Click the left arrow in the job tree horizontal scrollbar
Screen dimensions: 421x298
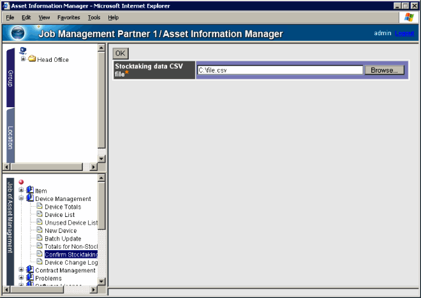7,290
